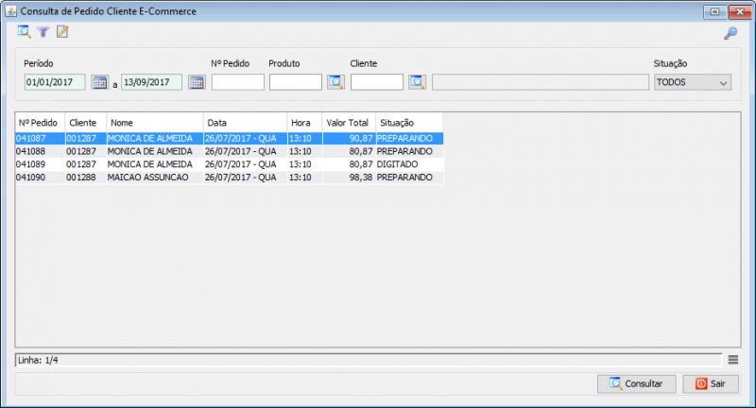
Task: Click the key icon at top right
Action: 730,33
